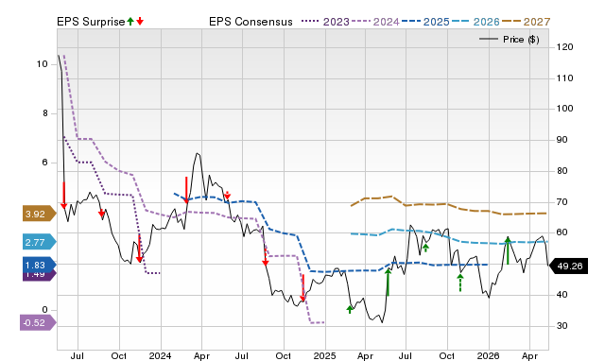The image size is (605, 361).
Task: Click the red down arrow in EPS Surprise legend
Action: [x=140, y=22]
